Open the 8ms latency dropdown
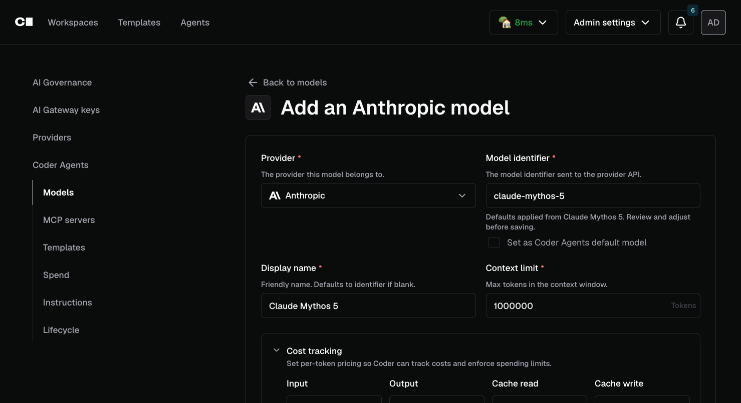The height and width of the screenshot is (403, 741). click(x=524, y=22)
